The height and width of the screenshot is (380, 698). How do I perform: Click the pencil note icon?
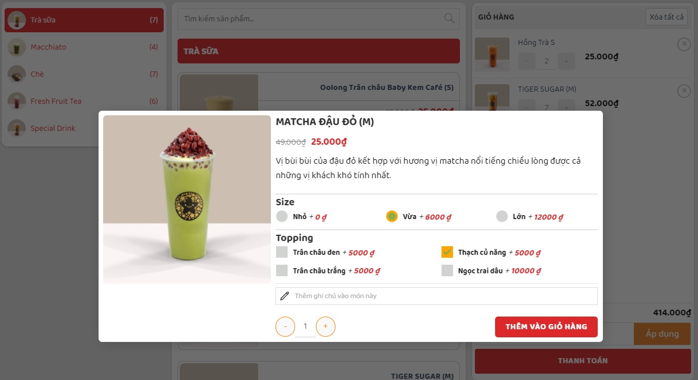284,296
